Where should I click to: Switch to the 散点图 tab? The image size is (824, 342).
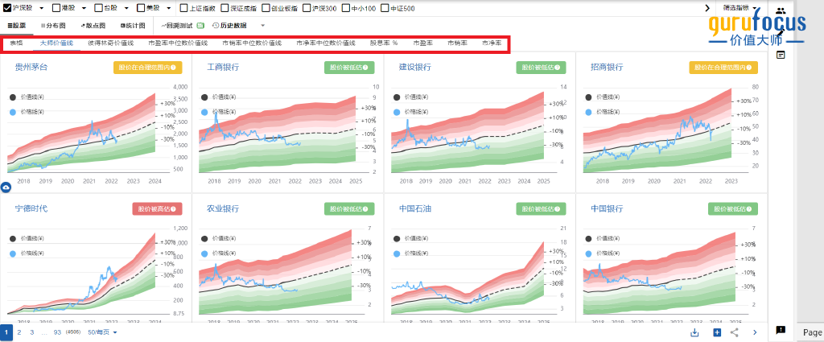coord(93,25)
